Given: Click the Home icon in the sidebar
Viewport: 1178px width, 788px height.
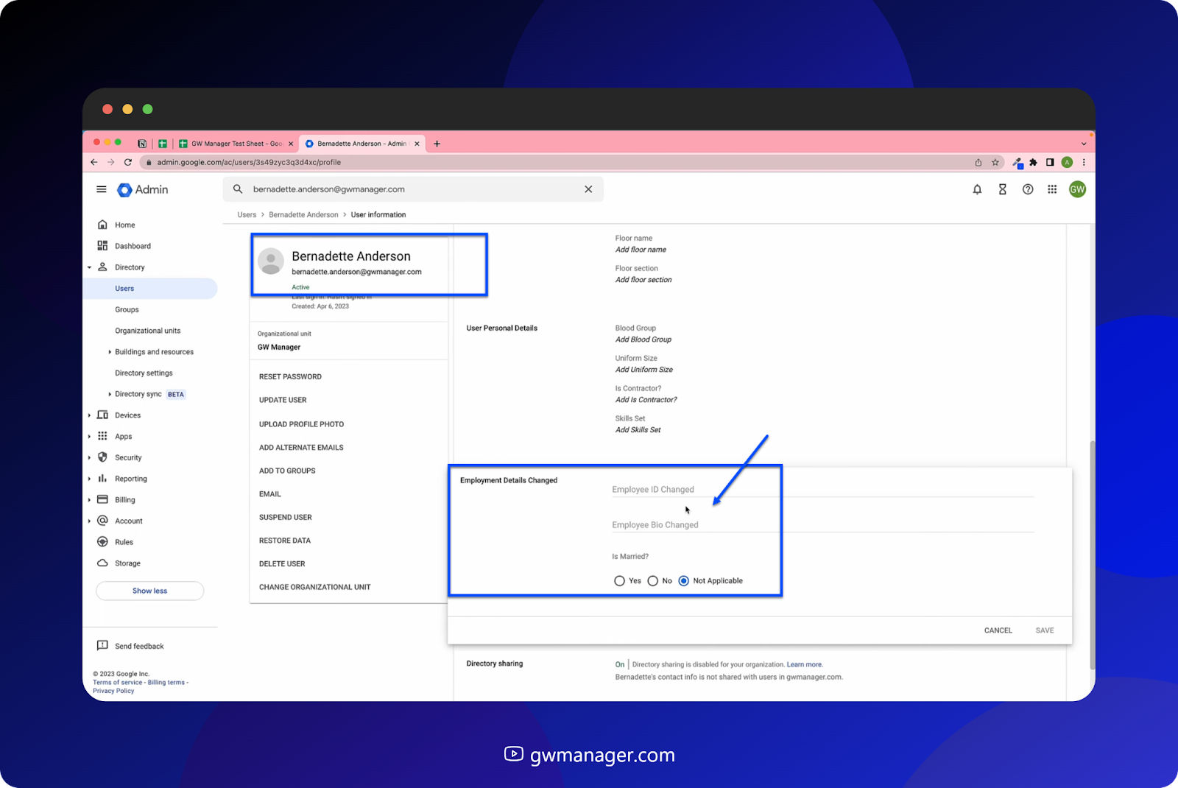Looking at the screenshot, I should pos(102,225).
